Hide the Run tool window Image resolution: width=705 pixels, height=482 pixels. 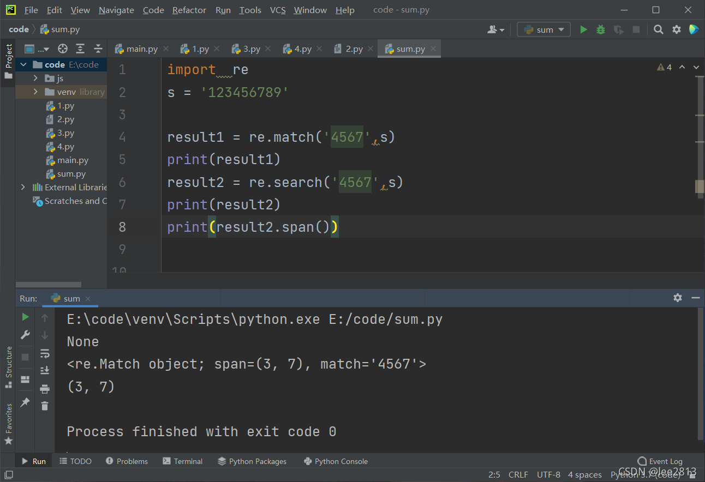click(x=695, y=298)
